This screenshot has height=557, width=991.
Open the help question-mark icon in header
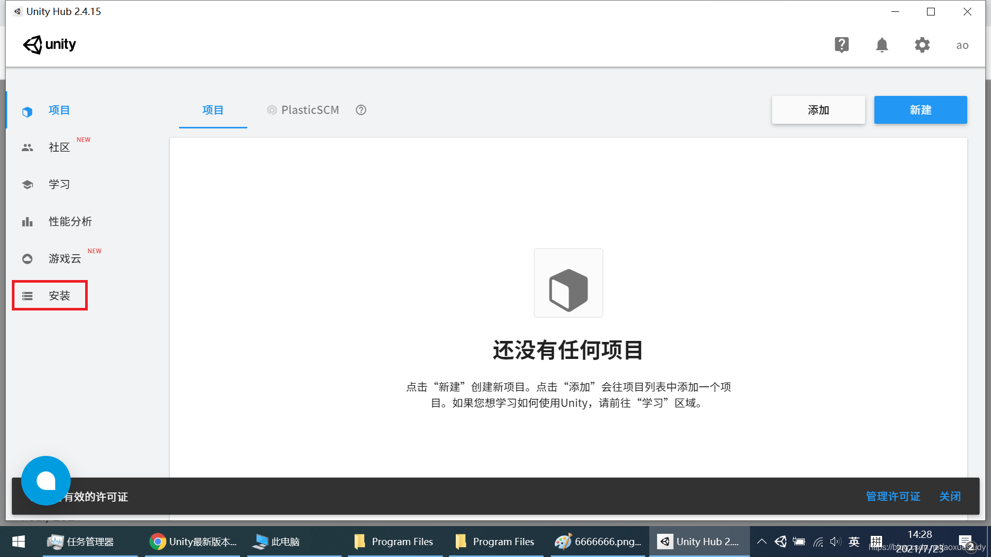point(841,45)
